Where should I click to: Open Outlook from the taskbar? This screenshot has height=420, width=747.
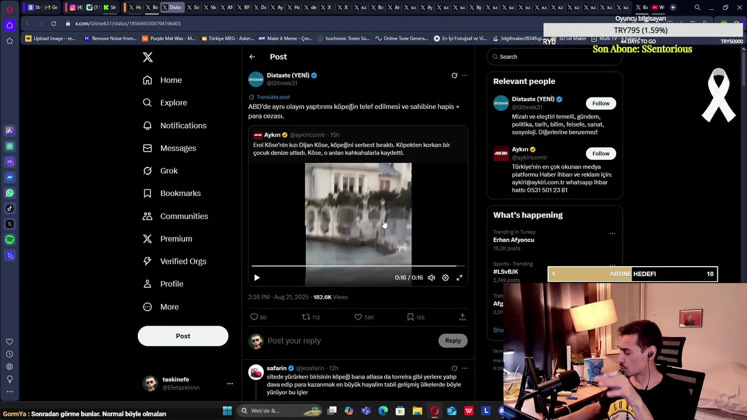[x=451, y=411]
